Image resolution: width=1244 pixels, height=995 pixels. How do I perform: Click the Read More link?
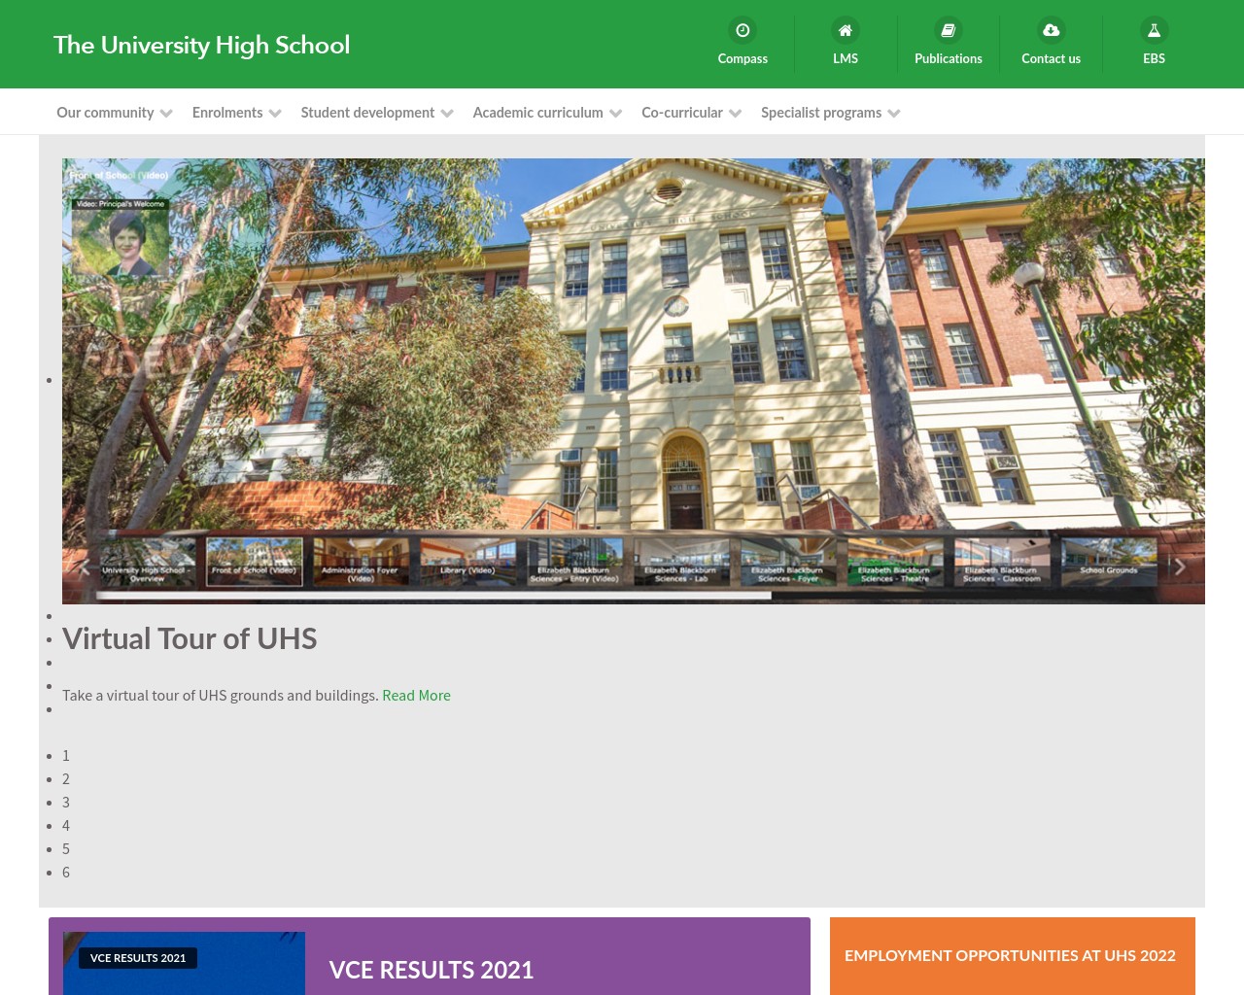(416, 695)
